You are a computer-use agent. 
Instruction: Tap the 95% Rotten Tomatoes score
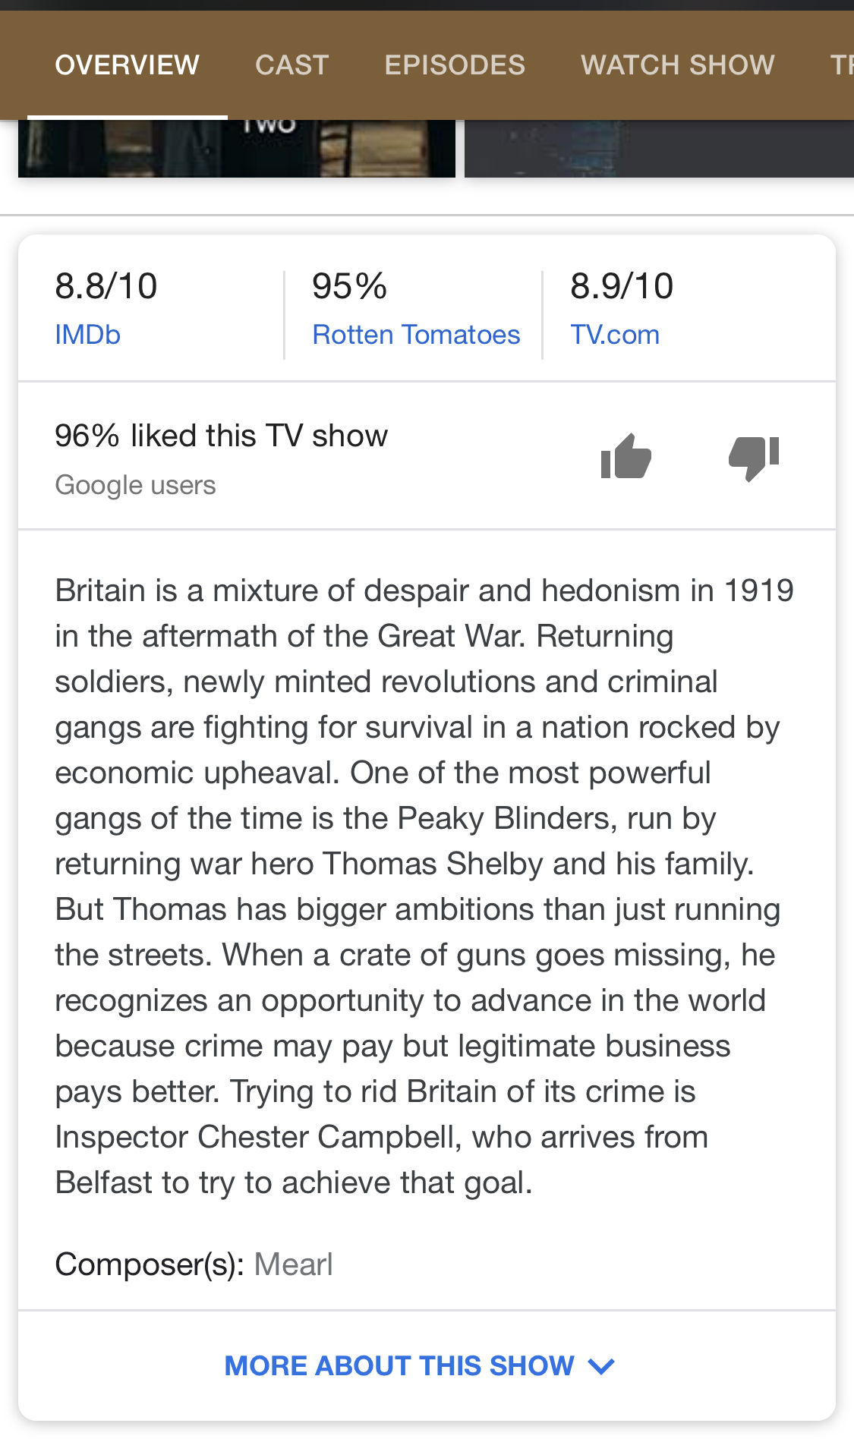click(349, 286)
